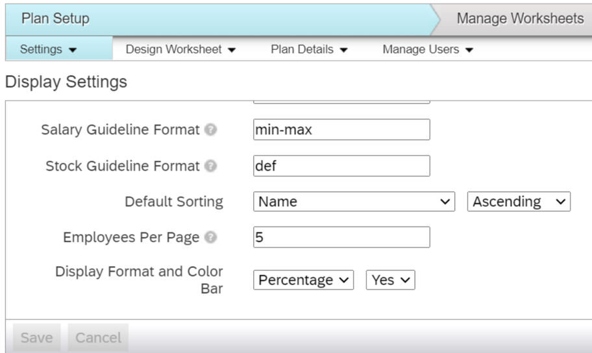Open the Plan Details menu
This screenshot has height=353, width=592.
[x=309, y=49]
